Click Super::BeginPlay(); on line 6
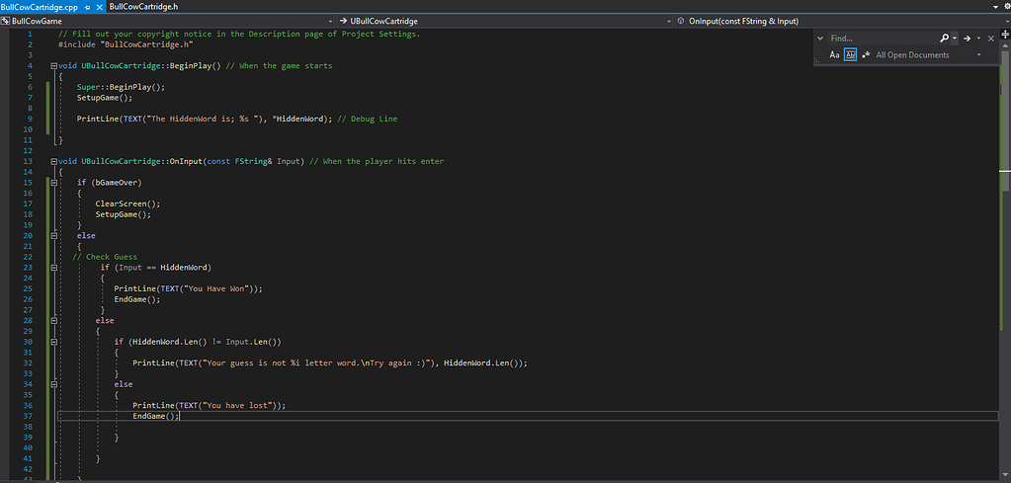Image resolution: width=1011 pixels, height=483 pixels. pos(121,87)
